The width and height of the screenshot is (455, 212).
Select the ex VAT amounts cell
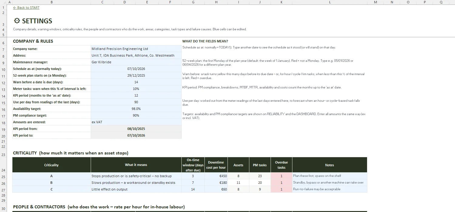click(136, 122)
